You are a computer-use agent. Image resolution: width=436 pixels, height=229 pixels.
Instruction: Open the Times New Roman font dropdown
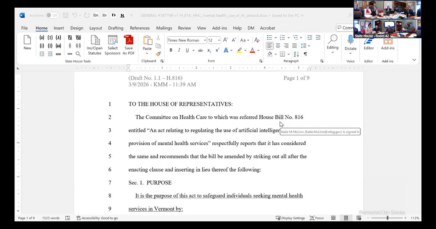point(205,40)
